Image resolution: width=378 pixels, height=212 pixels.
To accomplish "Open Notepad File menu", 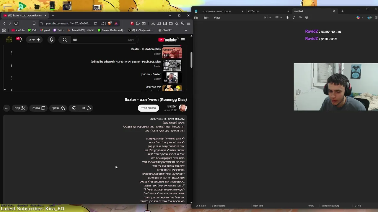I will pyautogui.click(x=196, y=18).
